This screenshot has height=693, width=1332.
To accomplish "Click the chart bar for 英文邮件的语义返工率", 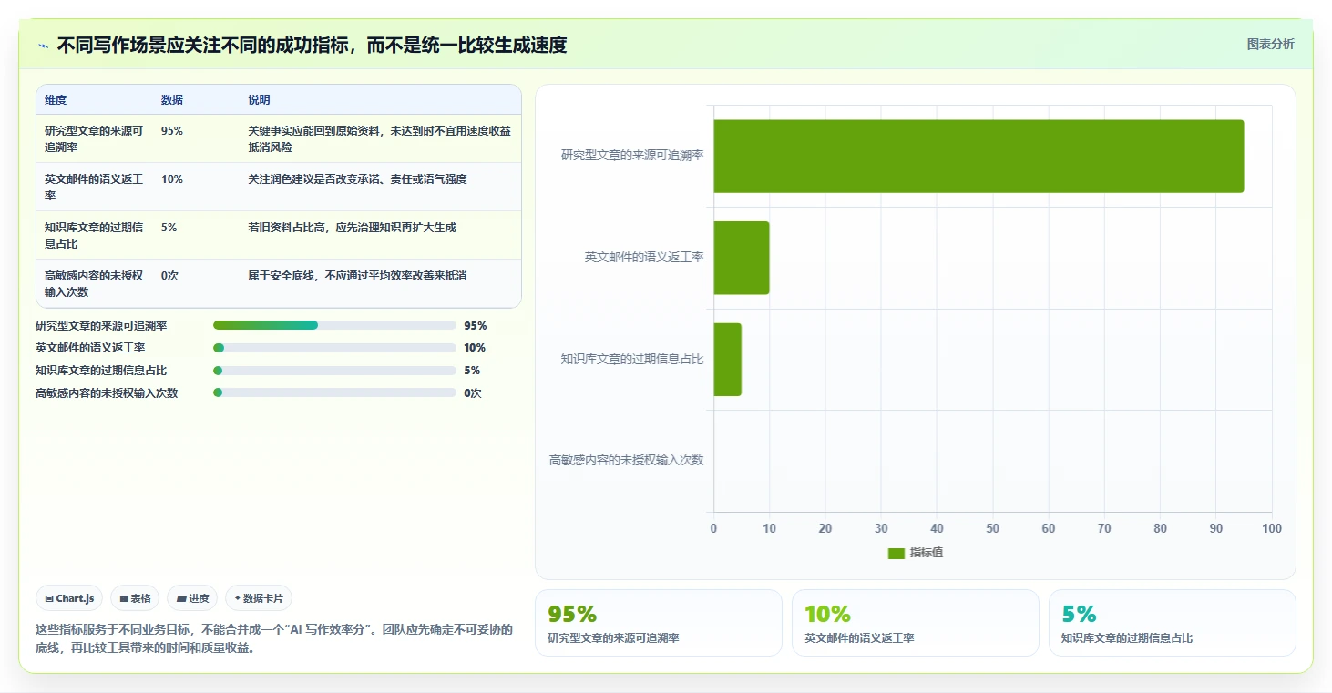I will click(x=742, y=258).
